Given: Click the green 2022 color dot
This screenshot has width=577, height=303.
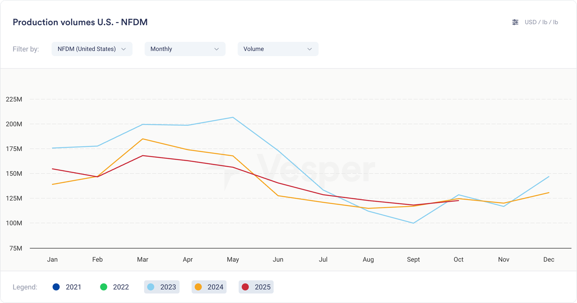Looking at the screenshot, I should coord(103,287).
